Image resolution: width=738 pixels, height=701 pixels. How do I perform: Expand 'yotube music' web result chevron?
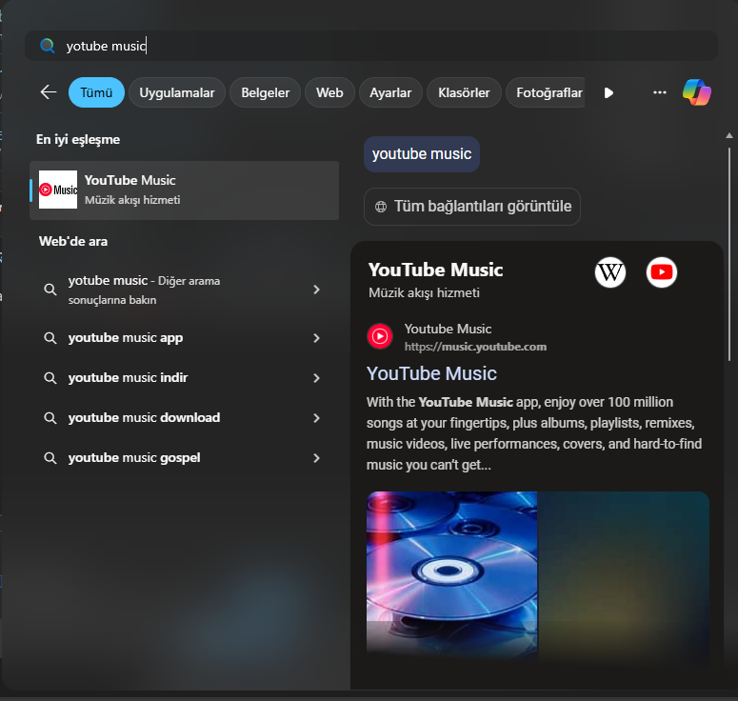click(x=316, y=290)
